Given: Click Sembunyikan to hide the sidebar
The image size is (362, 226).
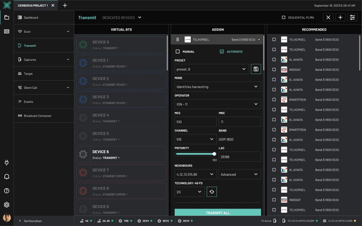Looking at the screenshot, I should (x=32, y=220).
